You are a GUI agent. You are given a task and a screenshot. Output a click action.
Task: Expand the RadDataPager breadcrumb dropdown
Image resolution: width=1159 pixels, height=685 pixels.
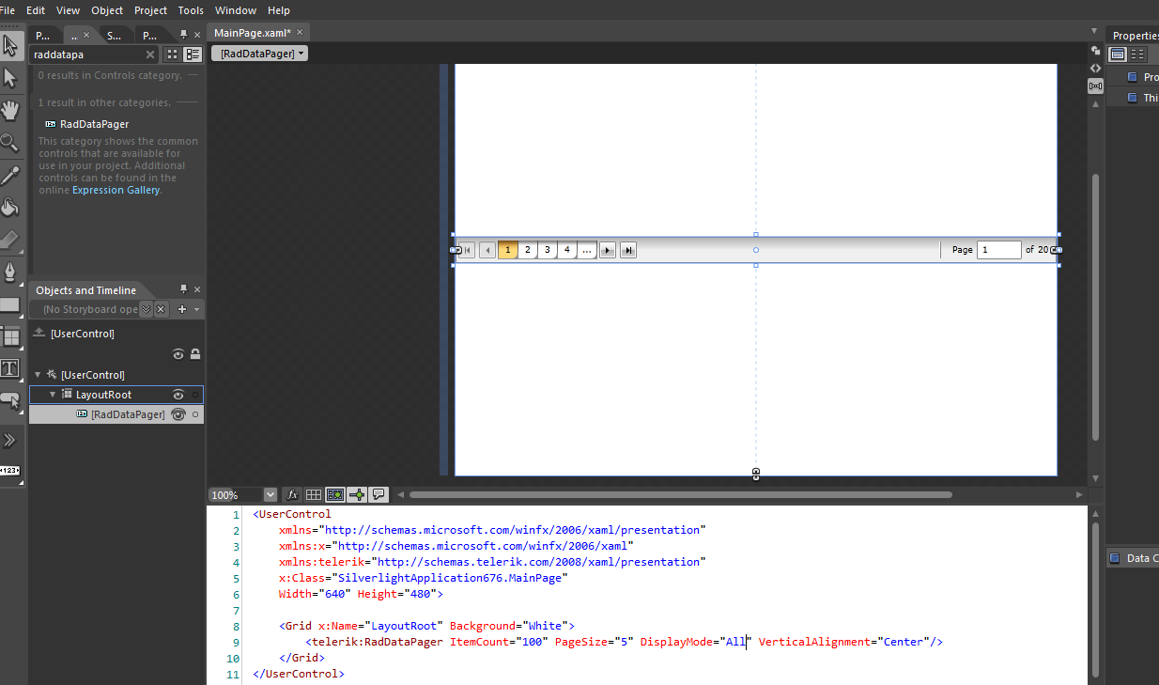[260, 54]
